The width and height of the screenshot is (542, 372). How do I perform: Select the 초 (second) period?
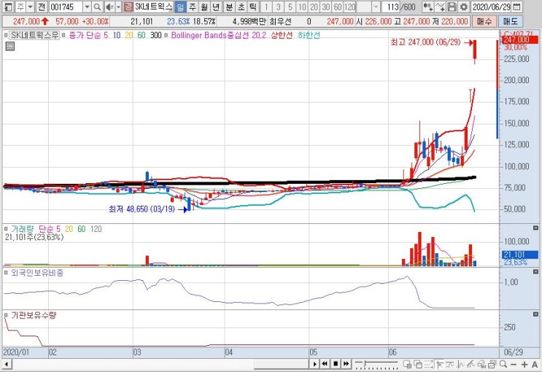(x=241, y=7)
